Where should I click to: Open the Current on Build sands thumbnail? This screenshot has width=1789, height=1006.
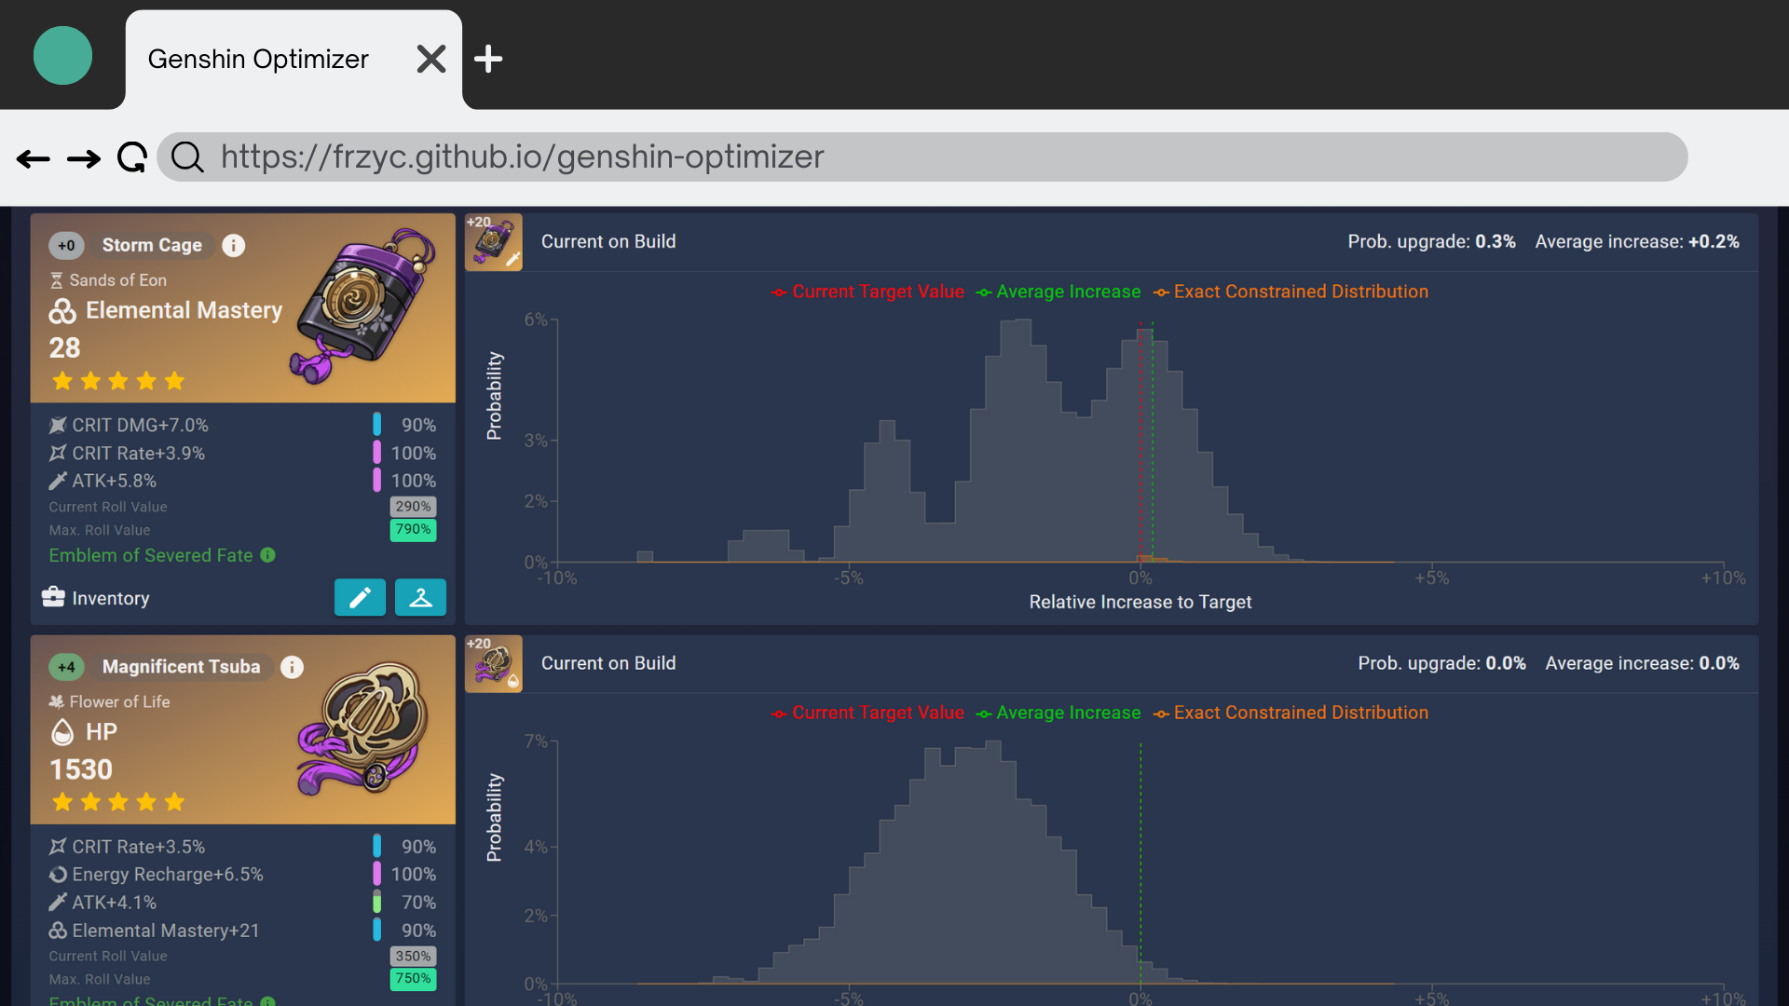[x=494, y=242]
